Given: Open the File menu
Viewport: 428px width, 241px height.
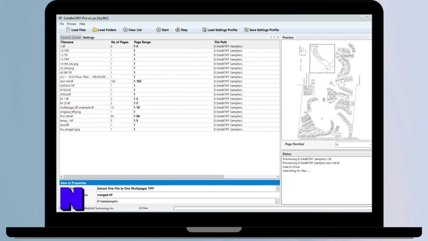Looking at the screenshot, I should pyautogui.click(x=62, y=24).
